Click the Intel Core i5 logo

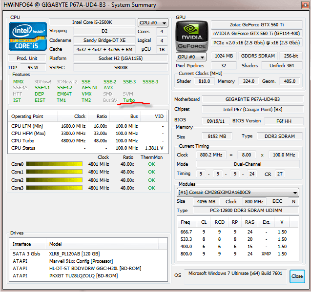[28, 37]
